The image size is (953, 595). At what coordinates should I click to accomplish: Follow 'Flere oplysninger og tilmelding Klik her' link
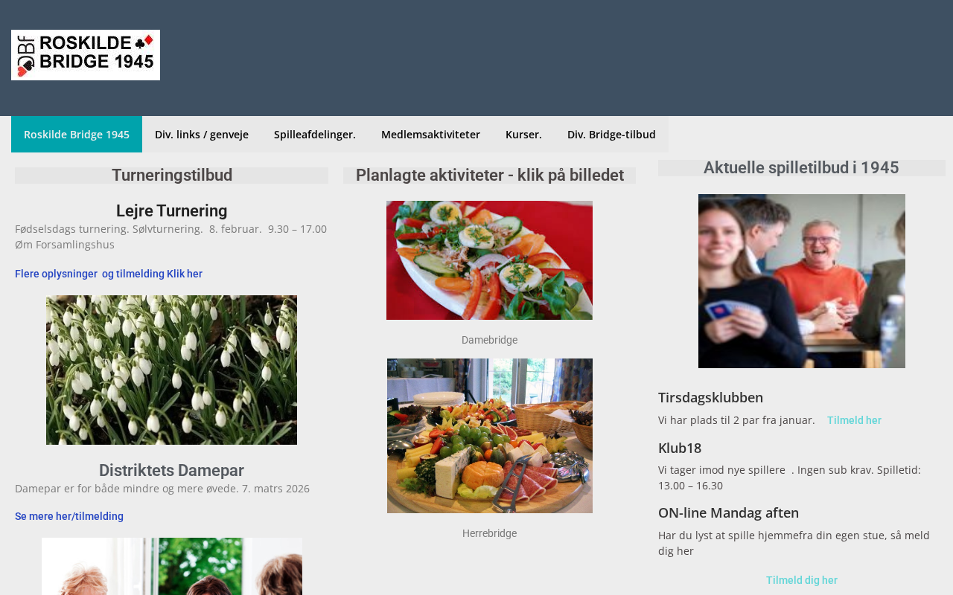click(109, 274)
